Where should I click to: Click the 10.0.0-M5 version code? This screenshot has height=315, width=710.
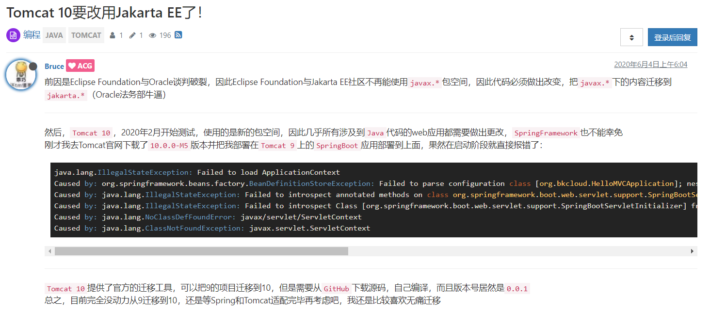click(x=168, y=146)
